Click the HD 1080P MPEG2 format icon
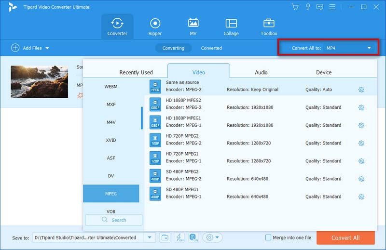 tap(155, 104)
